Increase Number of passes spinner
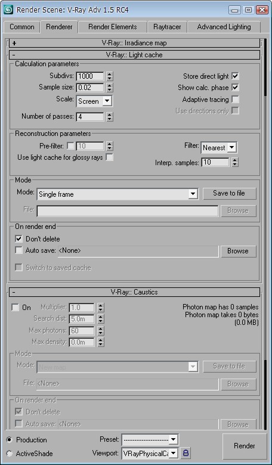The height and width of the screenshot is (465, 272). tap(110, 114)
